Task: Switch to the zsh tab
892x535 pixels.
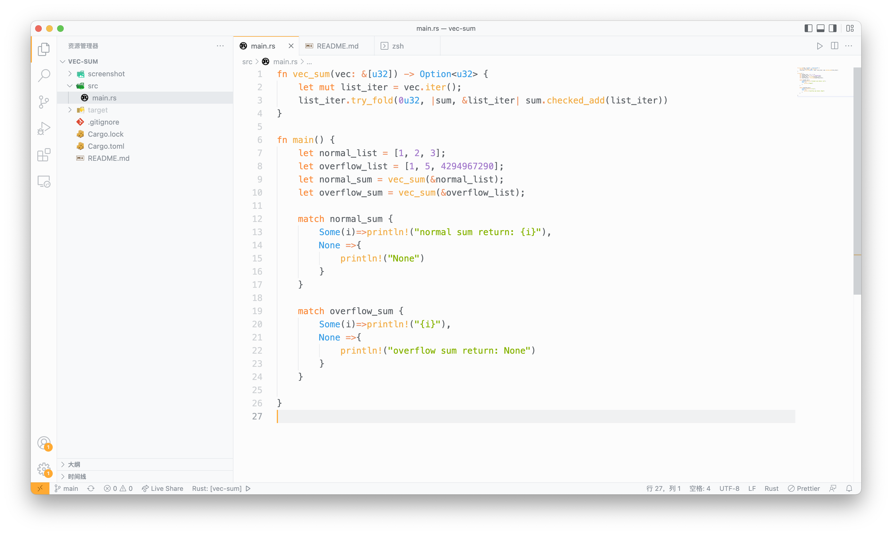Action: pos(397,46)
